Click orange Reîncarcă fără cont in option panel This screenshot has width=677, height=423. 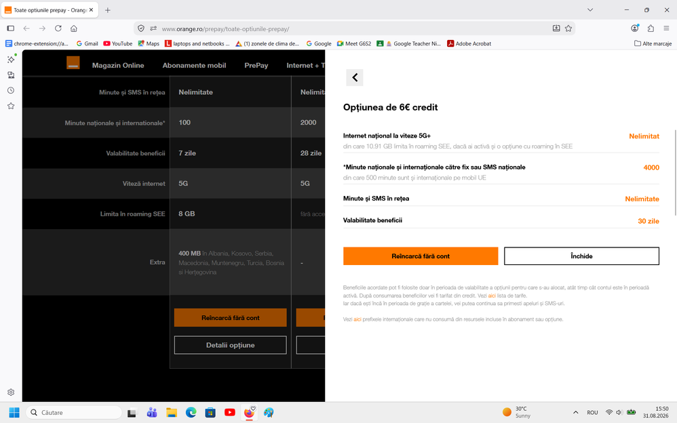click(421, 256)
